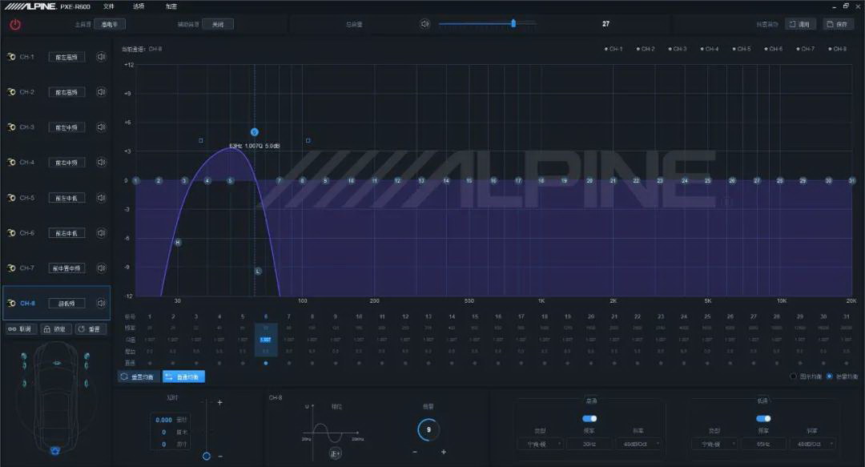This screenshot has height=467, width=865.
Task: Open the main audio source dropdown
Action: pyautogui.click(x=110, y=24)
